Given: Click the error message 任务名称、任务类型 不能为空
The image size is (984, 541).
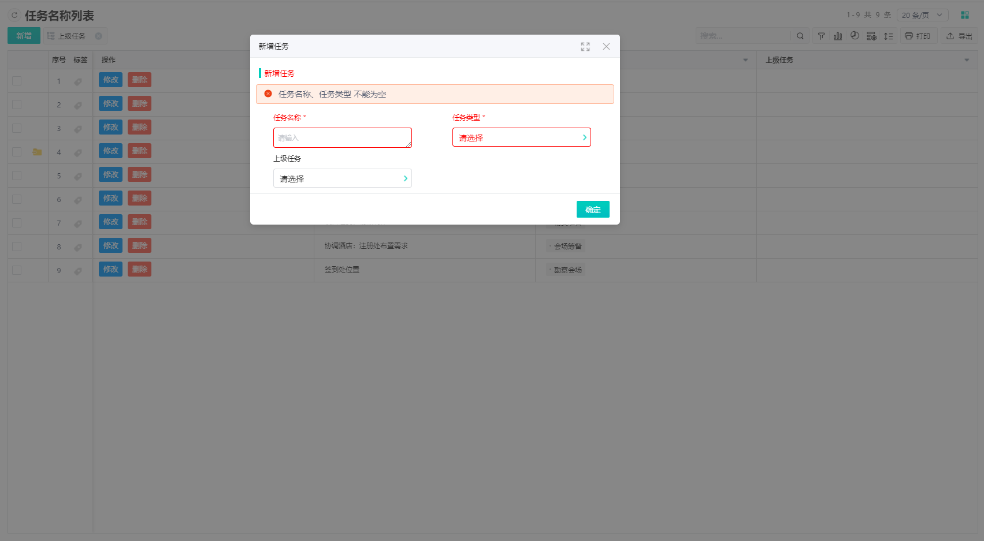Looking at the screenshot, I should [332, 94].
